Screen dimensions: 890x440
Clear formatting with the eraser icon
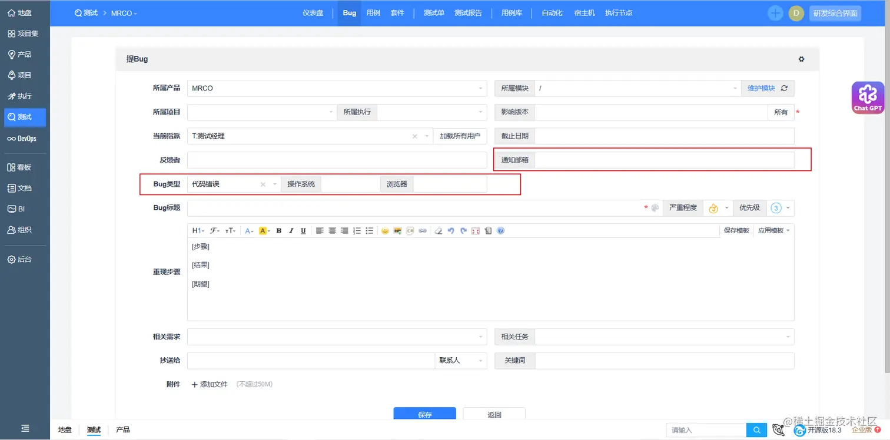point(438,231)
